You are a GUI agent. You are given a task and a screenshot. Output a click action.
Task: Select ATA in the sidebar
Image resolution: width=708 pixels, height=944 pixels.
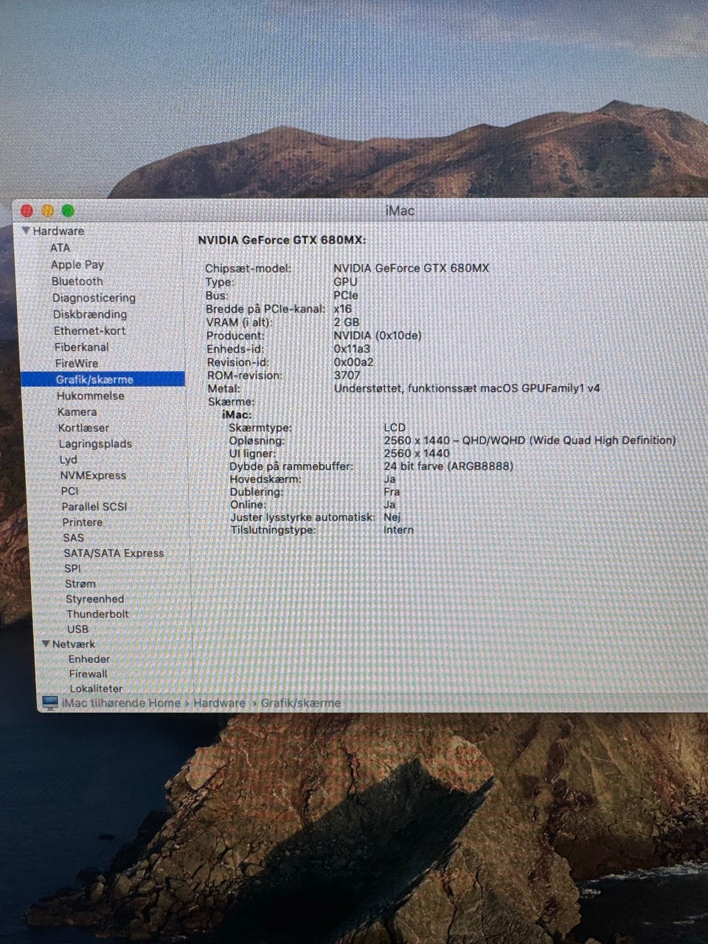60,248
